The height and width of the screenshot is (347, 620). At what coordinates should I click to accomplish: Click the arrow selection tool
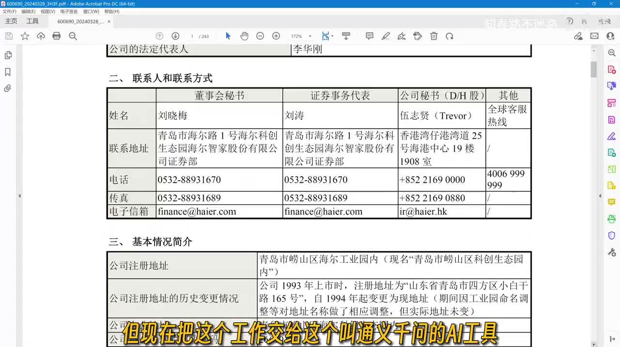point(228,36)
